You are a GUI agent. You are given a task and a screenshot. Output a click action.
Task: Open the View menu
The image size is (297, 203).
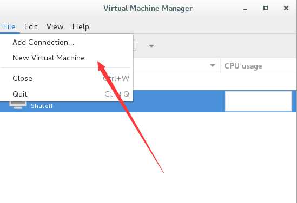click(55, 26)
